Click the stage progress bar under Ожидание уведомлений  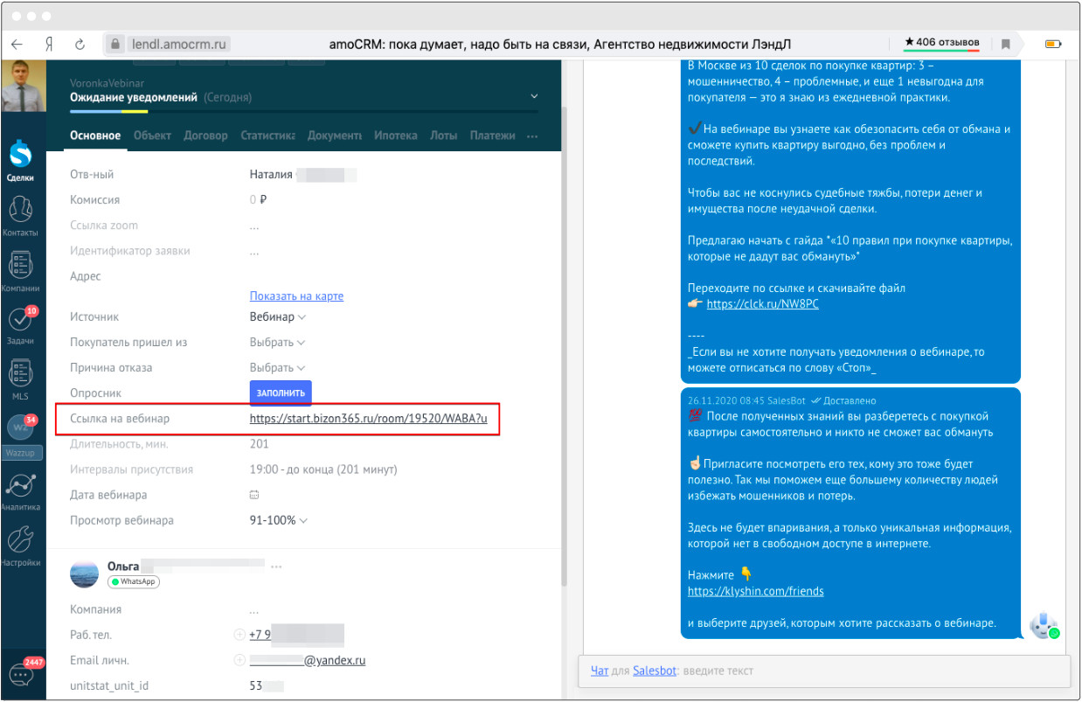304,111
